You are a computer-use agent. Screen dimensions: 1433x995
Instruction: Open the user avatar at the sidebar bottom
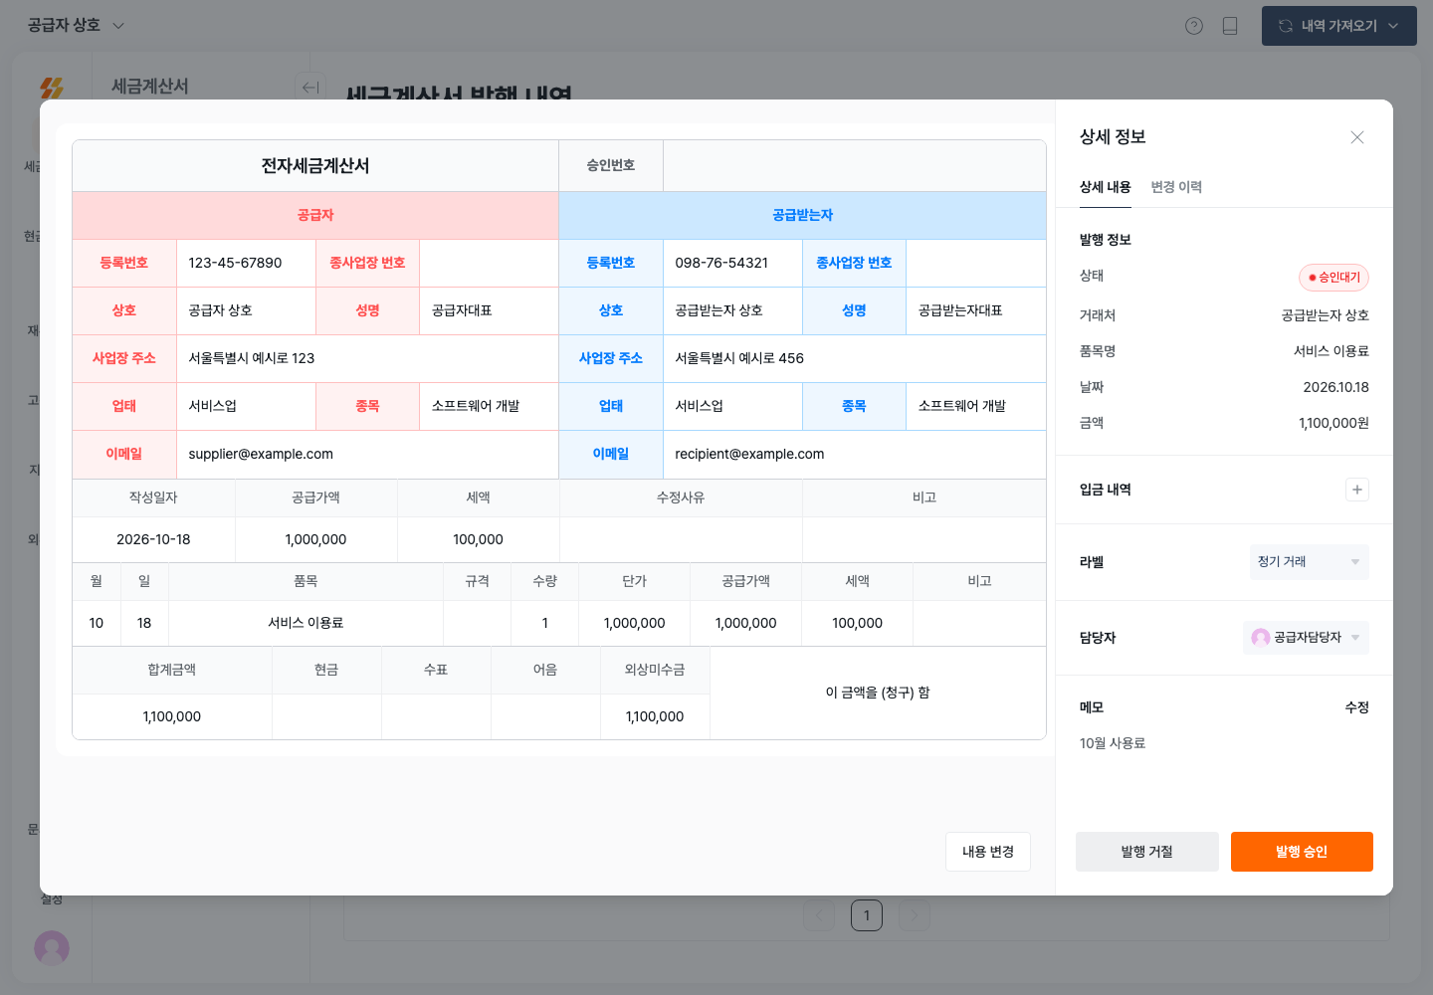[52, 947]
